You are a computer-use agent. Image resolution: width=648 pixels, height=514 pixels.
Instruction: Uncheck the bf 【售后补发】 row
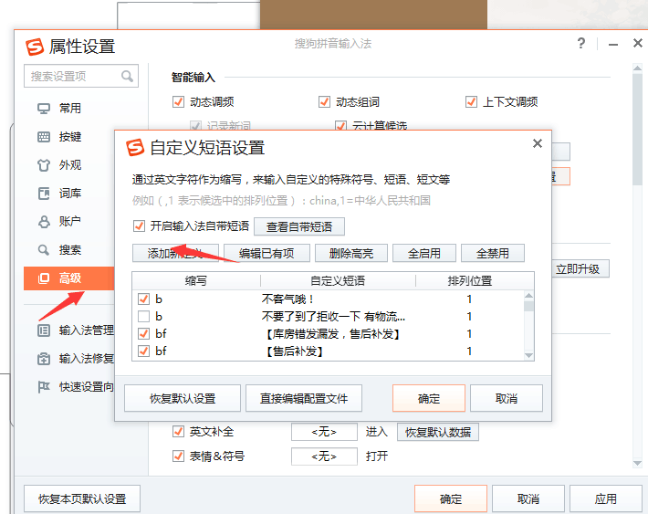click(143, 351)
